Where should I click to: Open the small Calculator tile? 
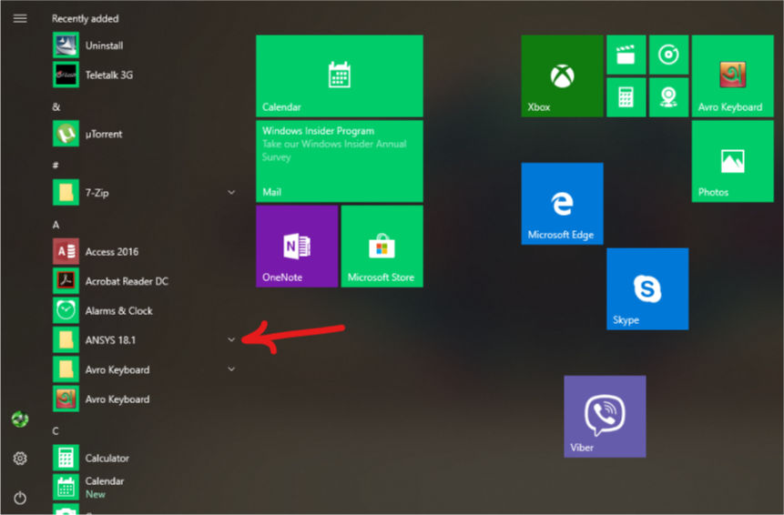(x=626, y=97)
